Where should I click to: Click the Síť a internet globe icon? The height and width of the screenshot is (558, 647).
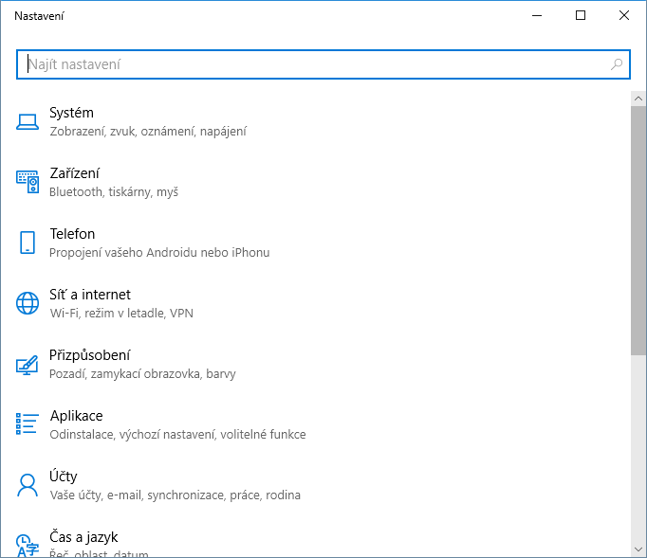click(x=28, y=303)
